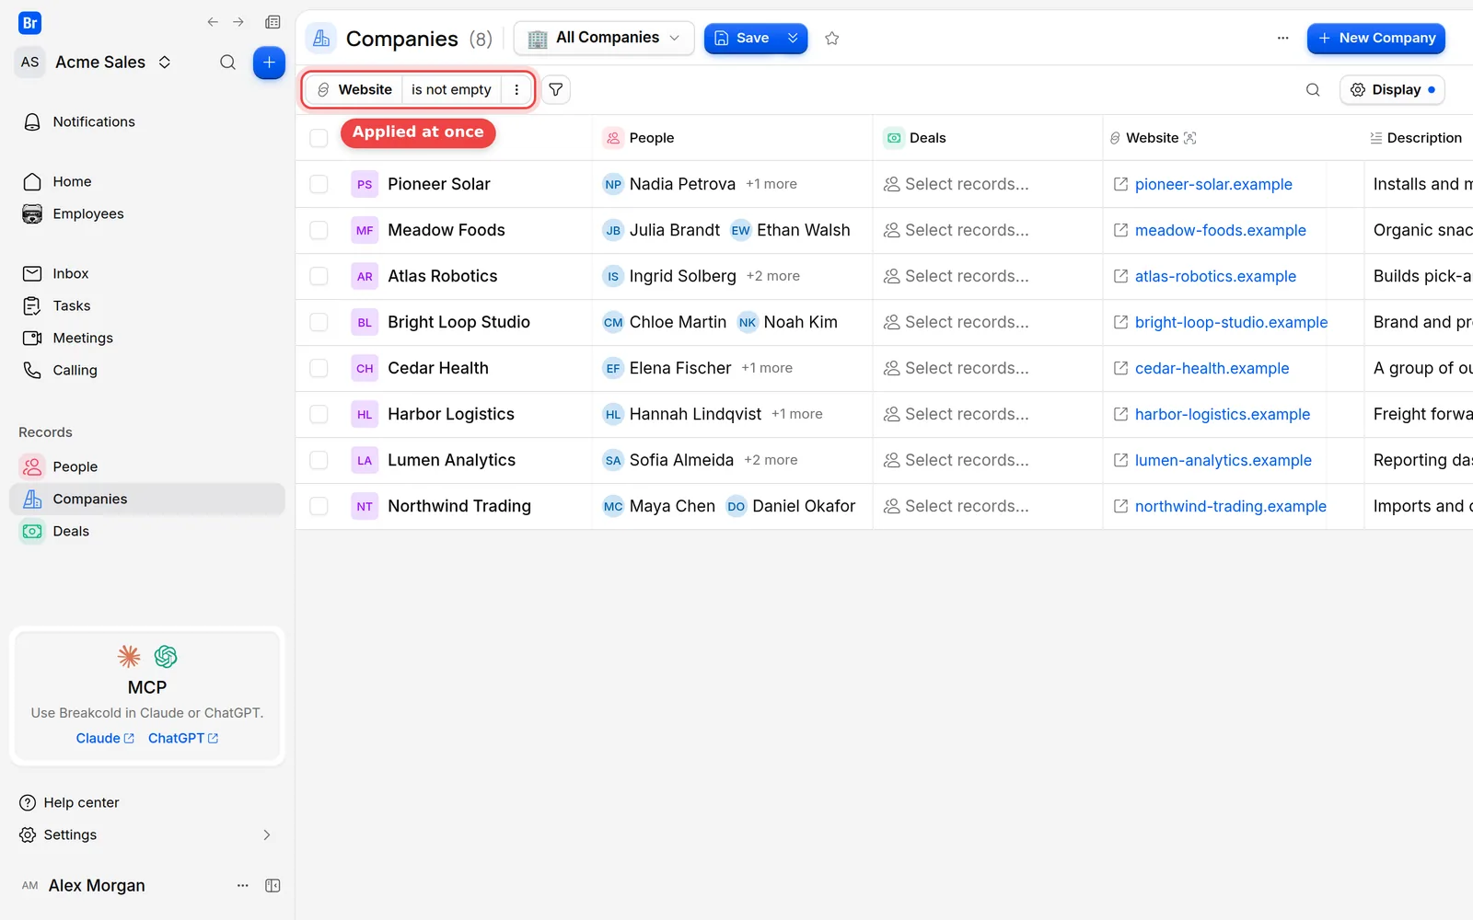The image size is (1473, 920).
Task: Click the New Company button
Action: [1376, 39]
